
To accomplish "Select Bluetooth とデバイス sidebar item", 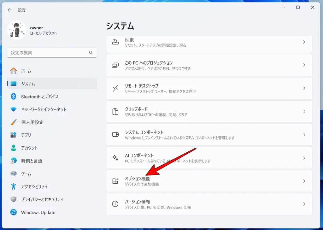I will [40, 97].
